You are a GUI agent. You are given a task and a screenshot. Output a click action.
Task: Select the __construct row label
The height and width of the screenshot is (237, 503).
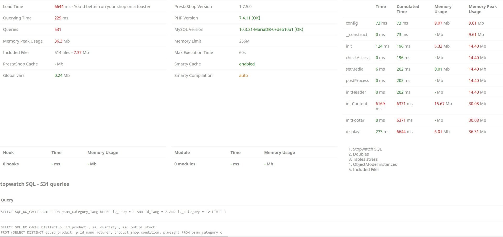tap(357, 34)
